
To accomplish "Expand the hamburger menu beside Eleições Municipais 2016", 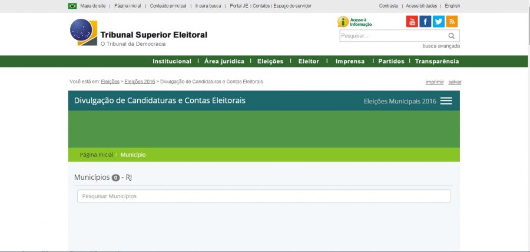I will click(x=446, y=101).
